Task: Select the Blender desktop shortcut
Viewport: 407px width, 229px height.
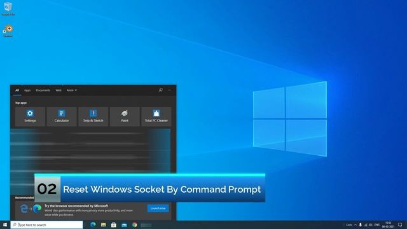Action: pos(8,31)
